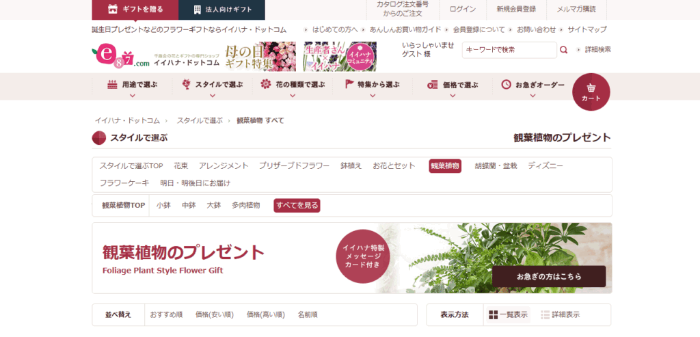Image resolution: width=700 pixels, height=337 pixels.
Task: Click the red cart icon button
Action: 591,92
